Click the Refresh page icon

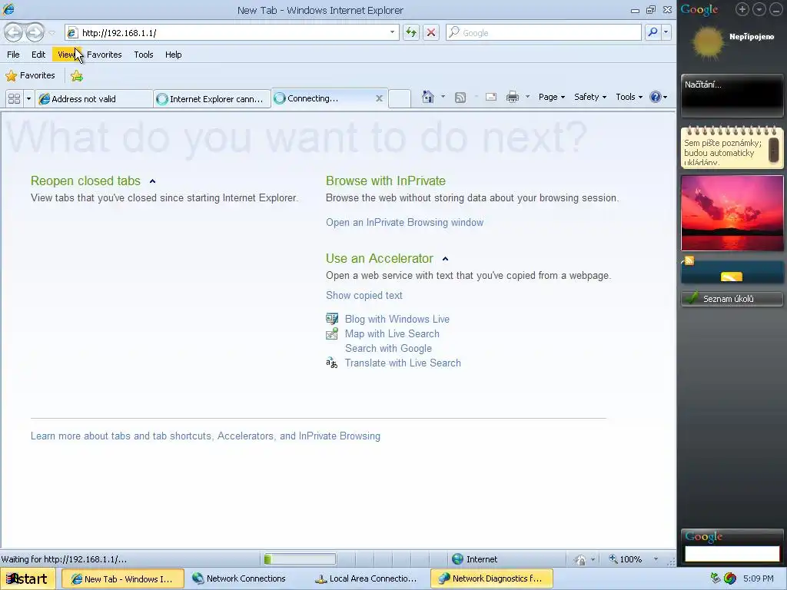[x=411, y=32]
